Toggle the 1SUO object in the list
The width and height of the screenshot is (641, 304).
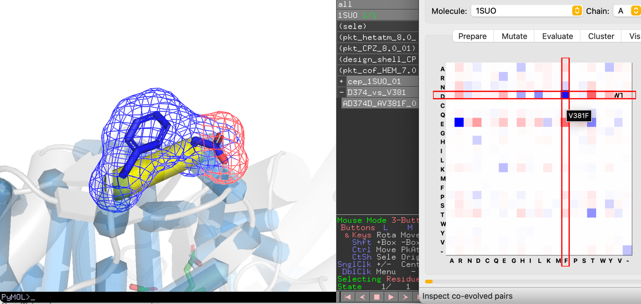[377, 15]
